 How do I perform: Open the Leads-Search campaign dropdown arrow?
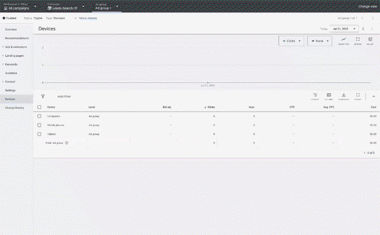click(84, 6)
